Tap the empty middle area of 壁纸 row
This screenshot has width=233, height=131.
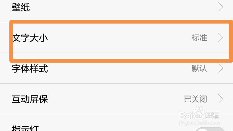(120, 7)
